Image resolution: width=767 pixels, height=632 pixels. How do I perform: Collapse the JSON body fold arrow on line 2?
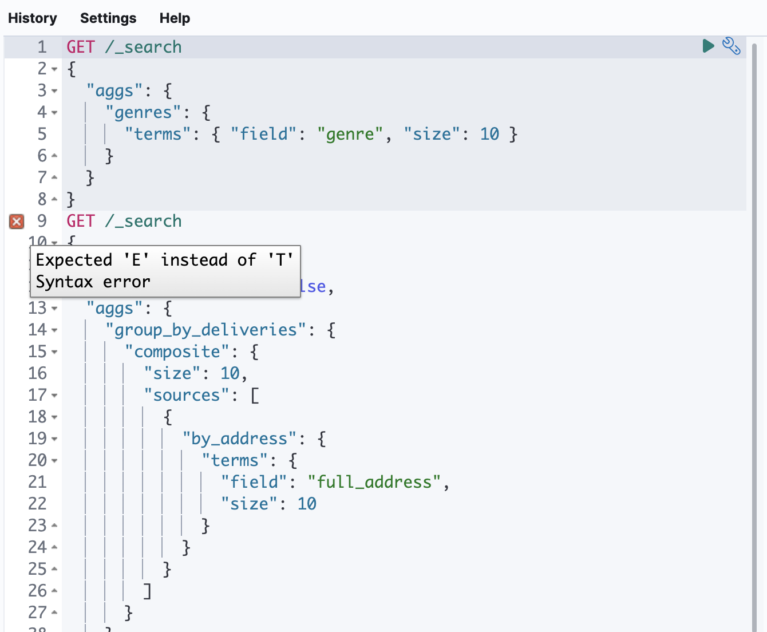[x=53, y=70]
